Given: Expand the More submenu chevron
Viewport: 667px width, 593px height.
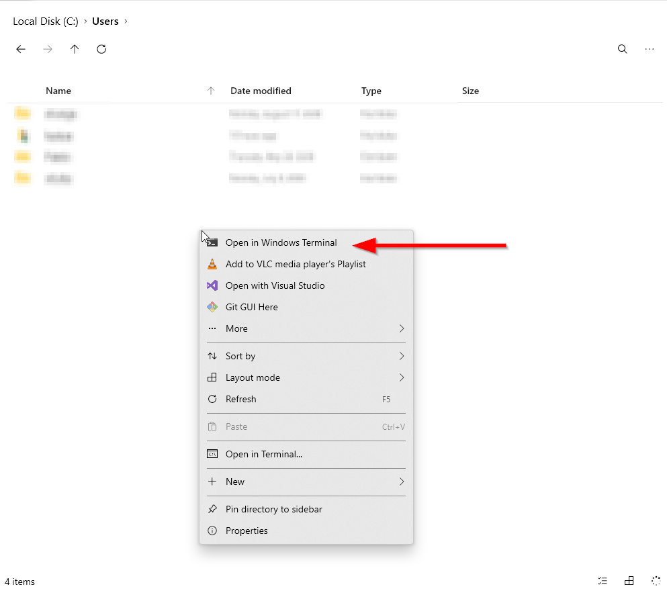Looking at the screenshot, I should point(401,328).
